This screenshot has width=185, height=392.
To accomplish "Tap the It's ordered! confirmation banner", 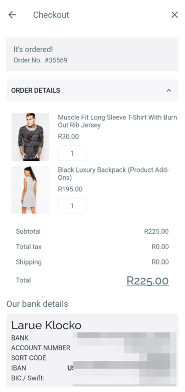I will 92,54.
